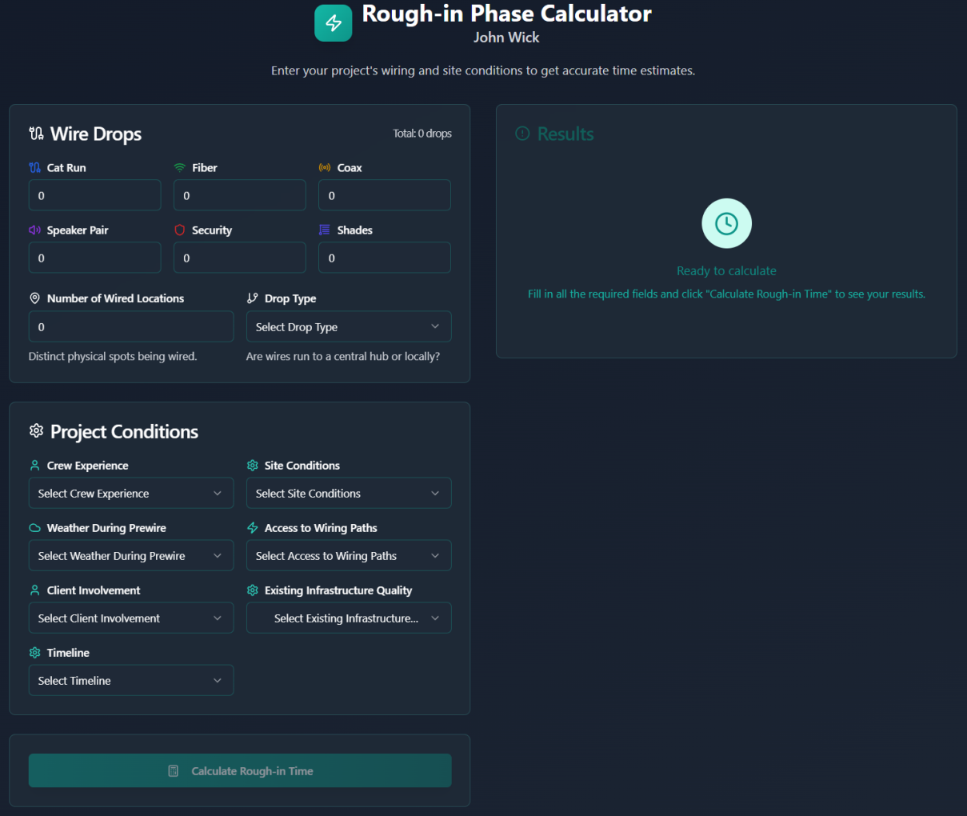Expand the Crew Experience selector
The height and width of the screenshot is (816, 967).
(130, 494)
